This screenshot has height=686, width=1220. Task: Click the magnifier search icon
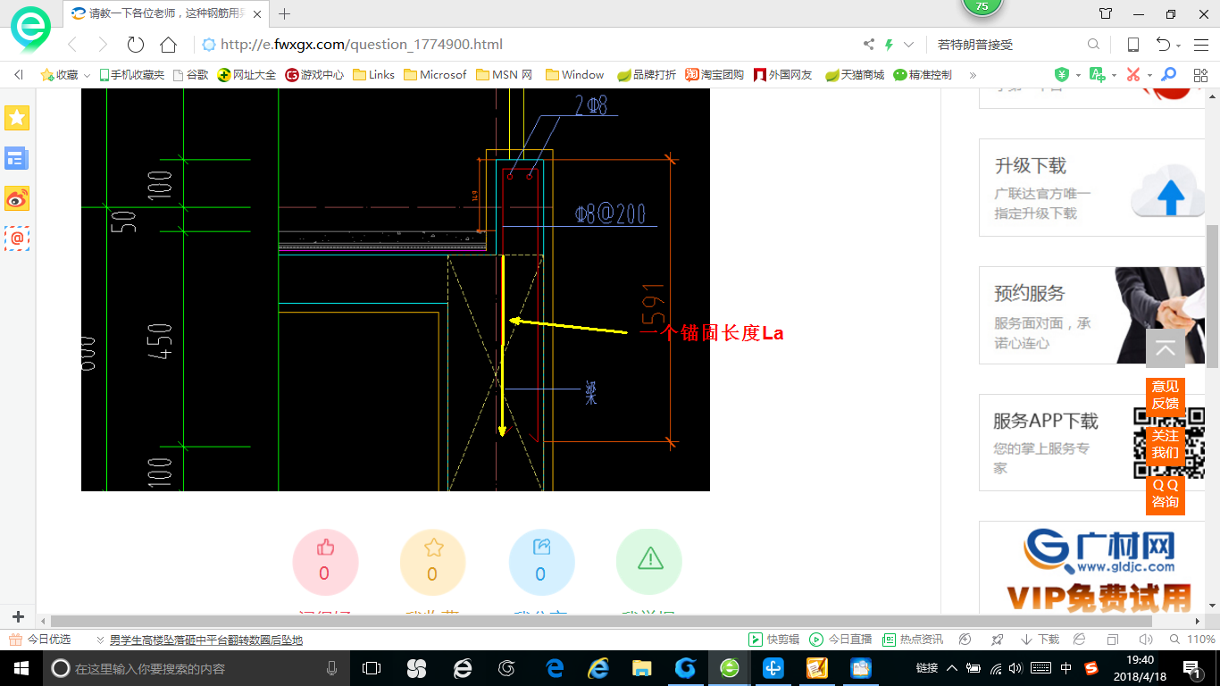coord(1093,45)
